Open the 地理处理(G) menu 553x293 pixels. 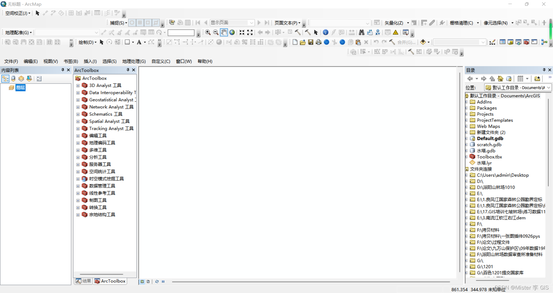(x=134, y=61)
